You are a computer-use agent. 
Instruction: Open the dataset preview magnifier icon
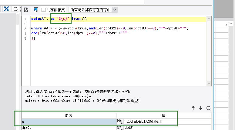[x=26, y=10]
